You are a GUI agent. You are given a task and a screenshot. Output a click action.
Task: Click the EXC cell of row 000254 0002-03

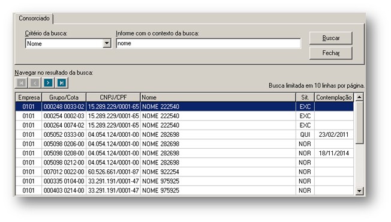pos(305,116)
